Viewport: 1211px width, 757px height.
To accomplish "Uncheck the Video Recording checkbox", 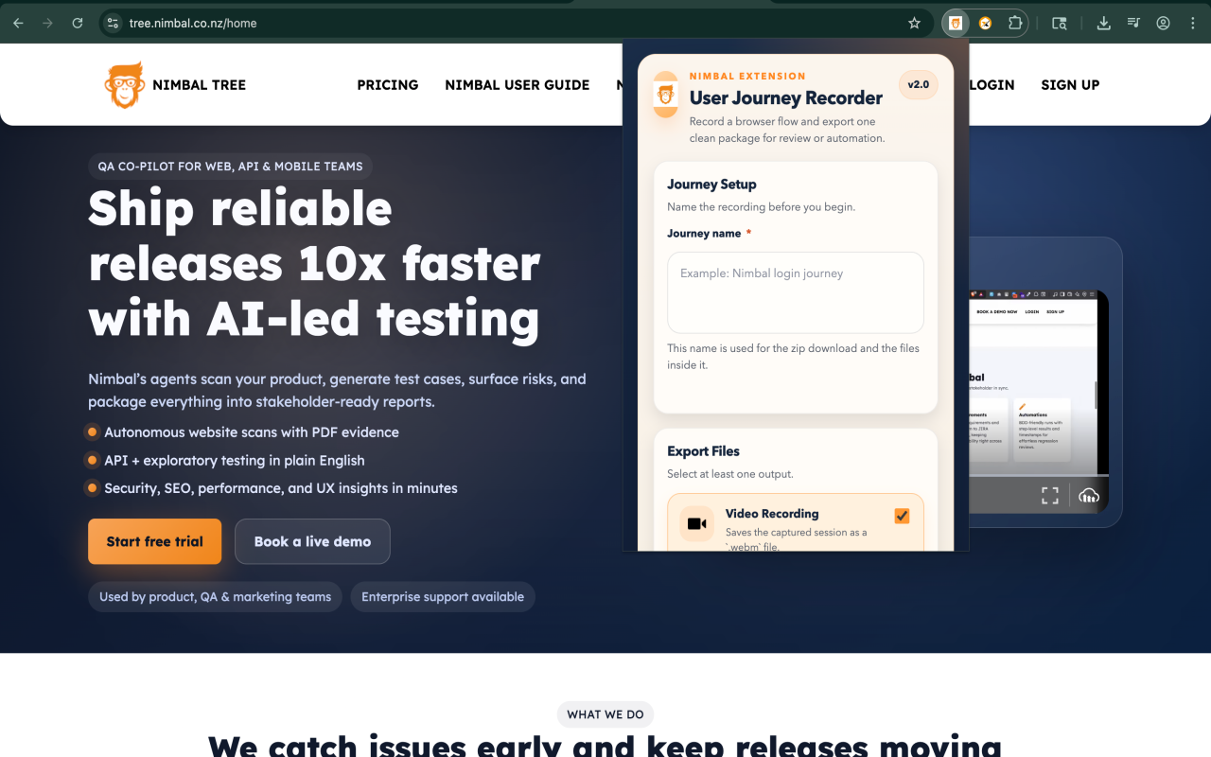I will [x=902, y=516].
